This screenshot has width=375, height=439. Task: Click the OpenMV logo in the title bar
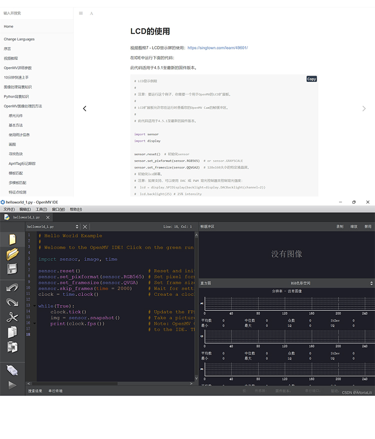[x=3, y=202]
